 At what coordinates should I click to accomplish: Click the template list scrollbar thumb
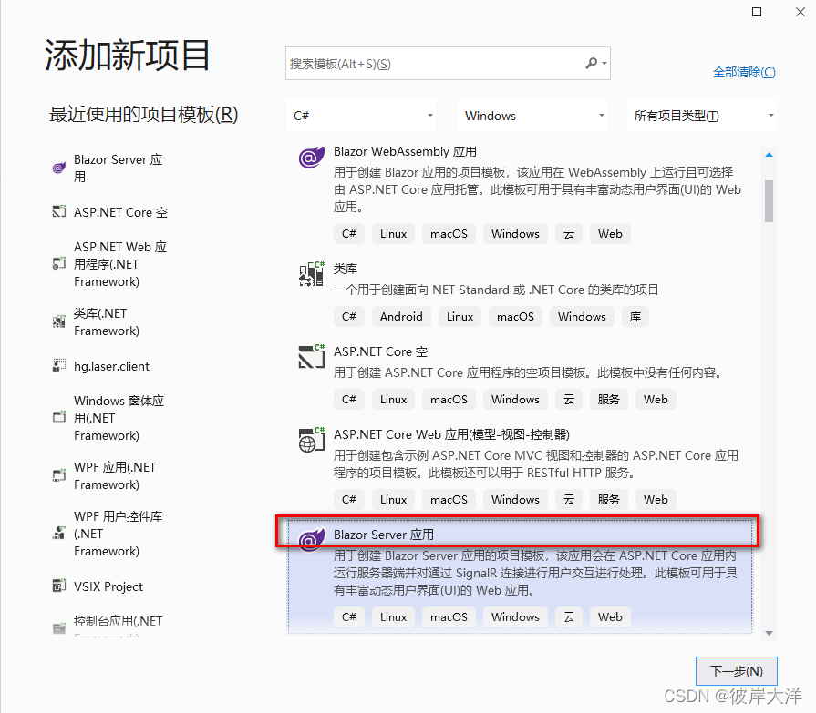click(x=770, y=201)
